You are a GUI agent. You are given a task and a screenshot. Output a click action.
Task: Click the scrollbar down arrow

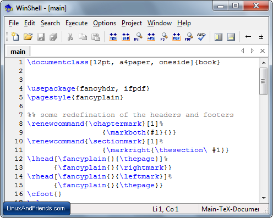(264, 198)
